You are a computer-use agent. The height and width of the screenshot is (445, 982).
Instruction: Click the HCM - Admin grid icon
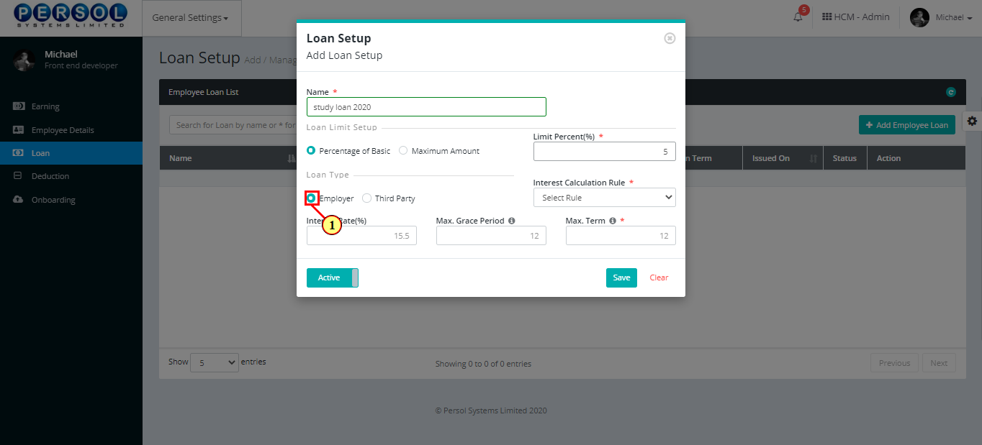(826, 17)
